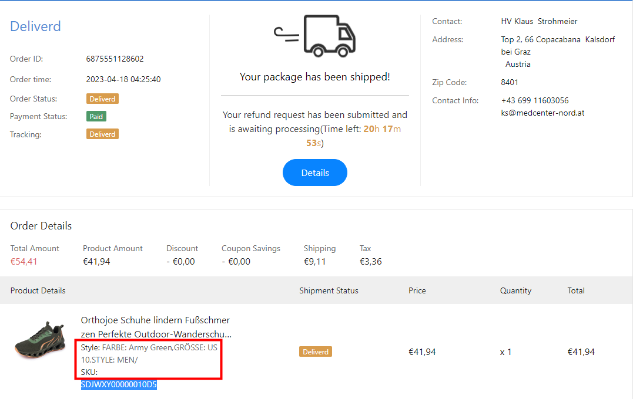Click the red Total Amount €54,41
This screenshot has width=633, height=399.
[x=24, y=262]
